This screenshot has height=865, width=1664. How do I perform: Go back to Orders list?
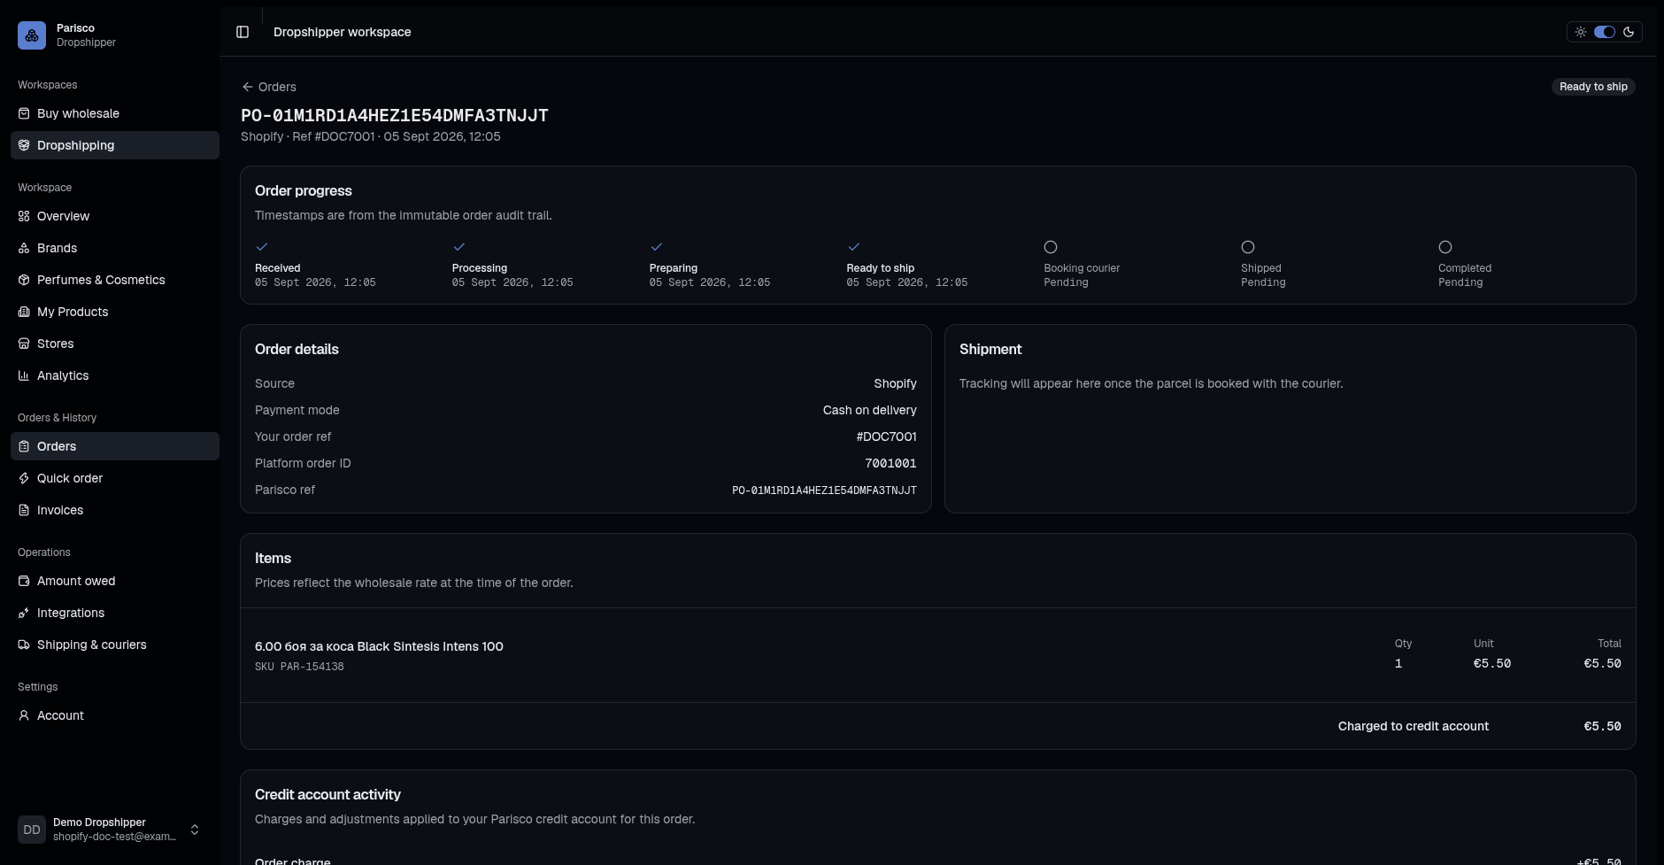[x=269, y=87]
